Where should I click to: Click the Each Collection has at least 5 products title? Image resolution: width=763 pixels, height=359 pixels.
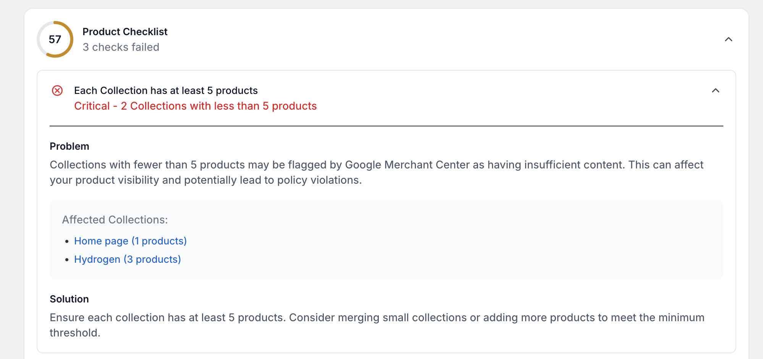click(166, 91)
